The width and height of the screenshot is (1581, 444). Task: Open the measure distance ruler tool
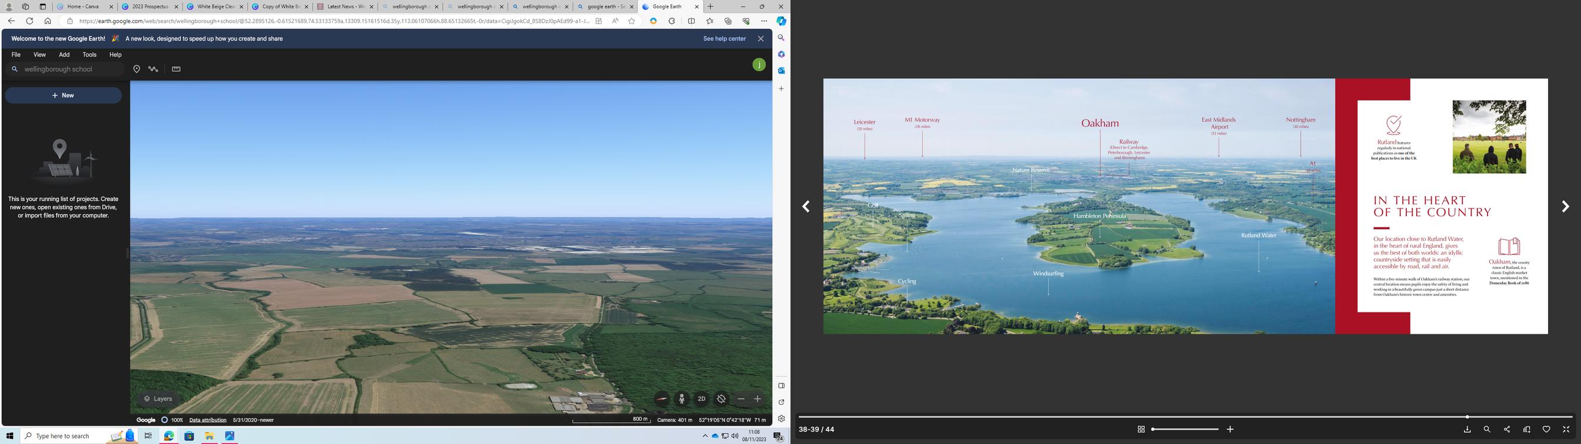pos(176,69)
